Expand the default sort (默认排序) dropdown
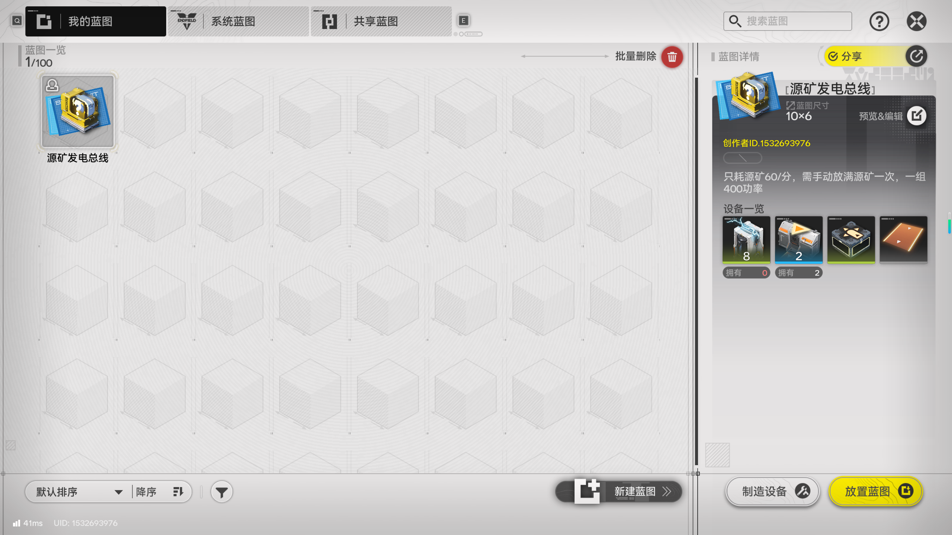 [x=79, y=492]
